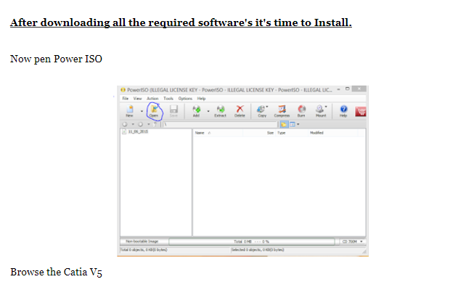
Task: Click the Add files toolbar icon
Action: (196, 111)
